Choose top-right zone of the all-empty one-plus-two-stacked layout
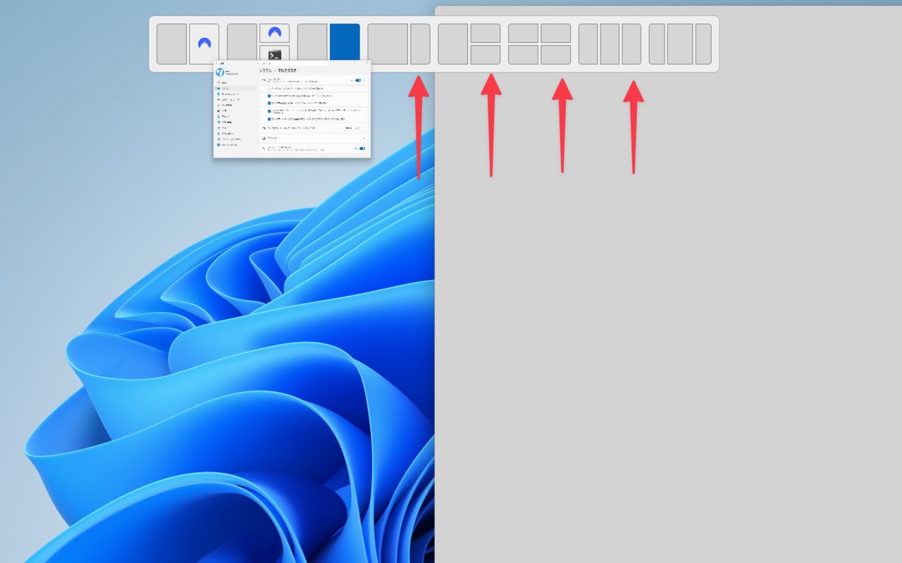This screenshot has width=902, height=563. coord(486,33)
